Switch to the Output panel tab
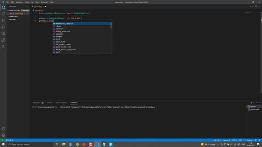The image size is (262, 147). click(x=50, y=102)
